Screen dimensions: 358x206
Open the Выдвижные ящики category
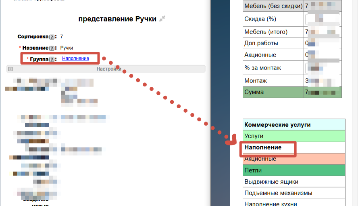[294, 182]
